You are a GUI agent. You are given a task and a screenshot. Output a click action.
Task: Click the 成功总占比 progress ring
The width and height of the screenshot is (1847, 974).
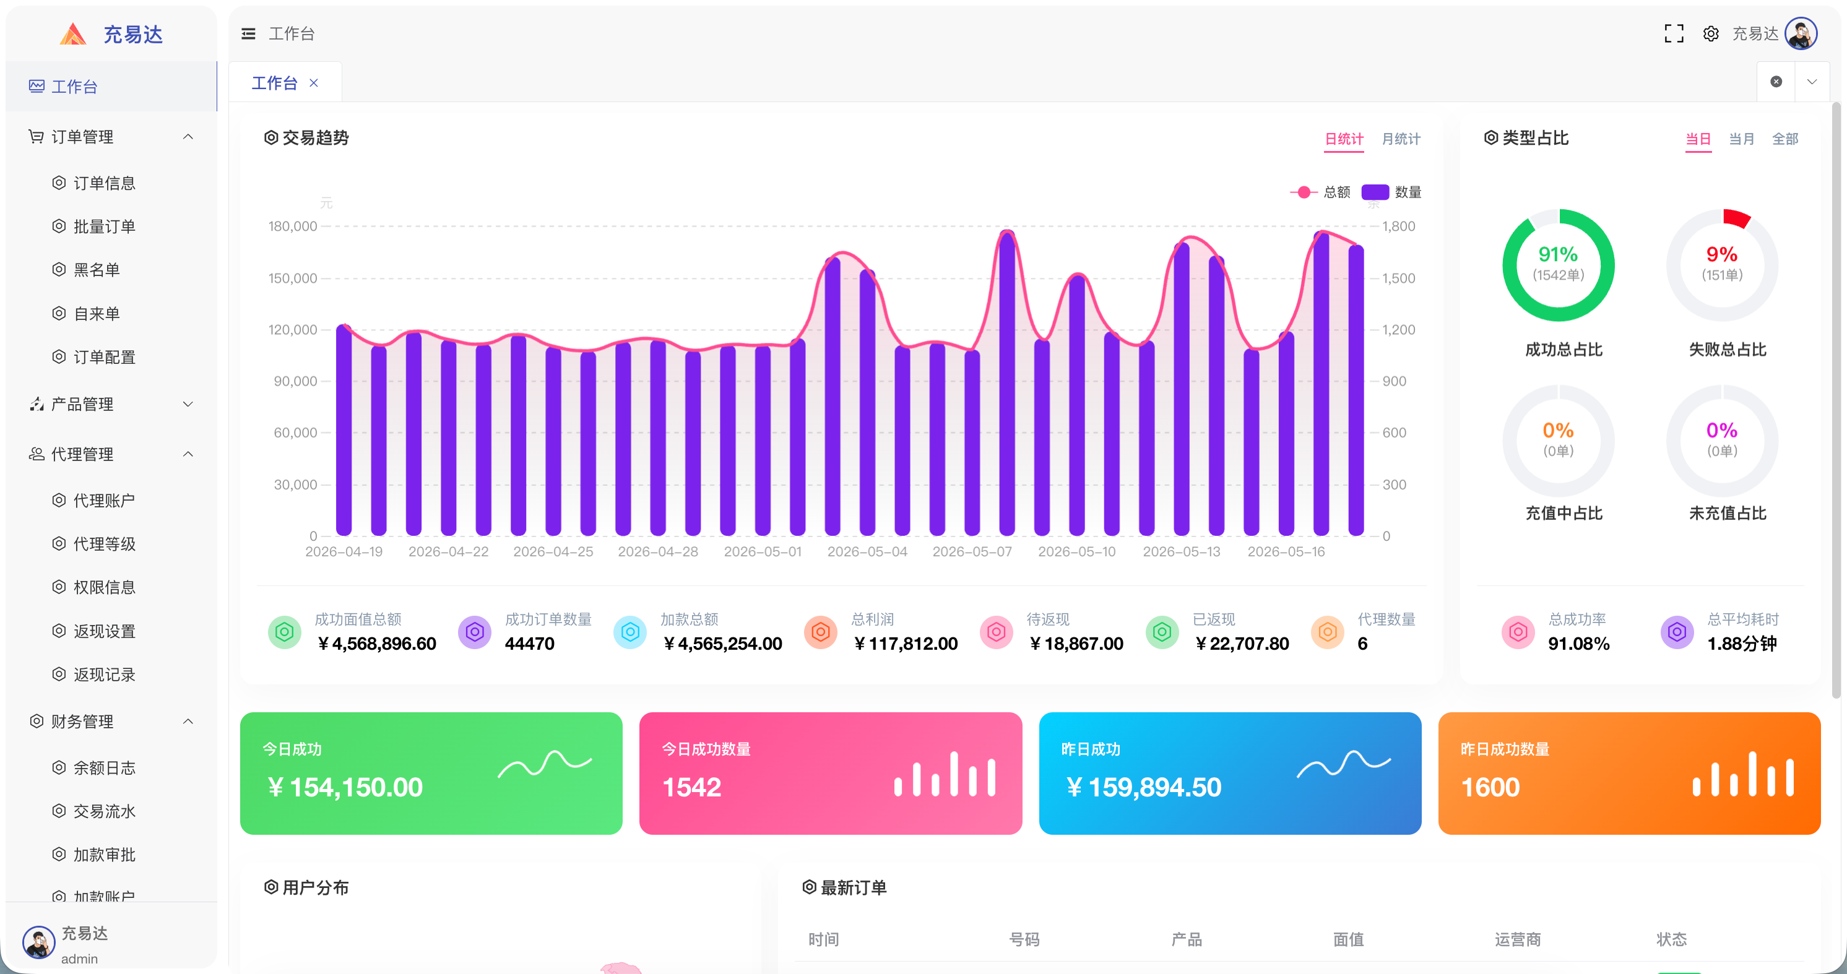click(1558, 265)
